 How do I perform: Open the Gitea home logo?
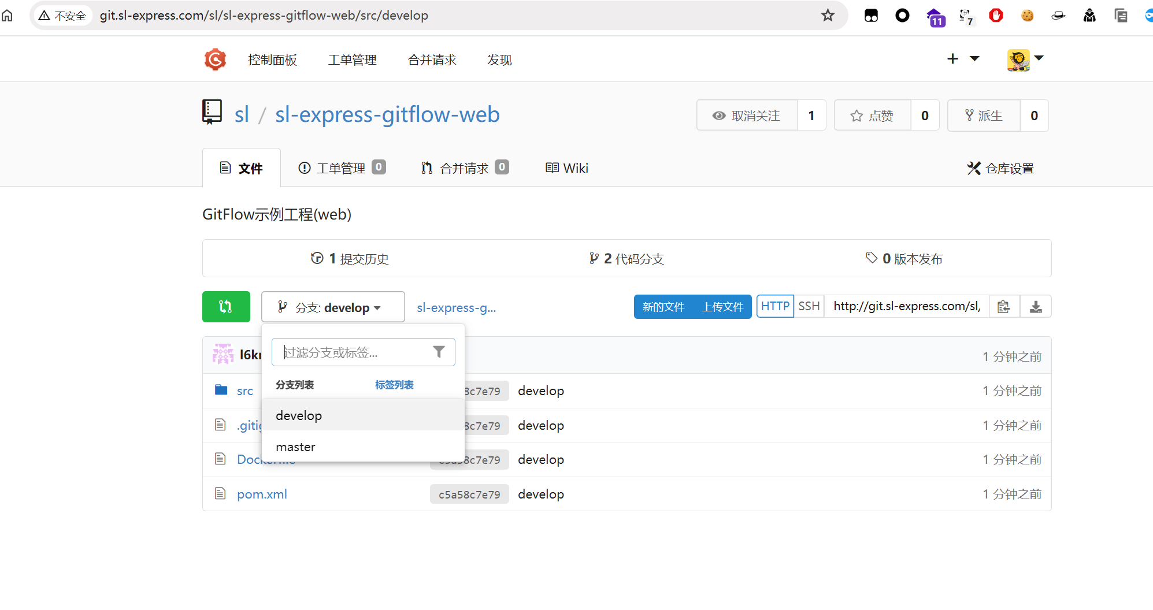215,59
